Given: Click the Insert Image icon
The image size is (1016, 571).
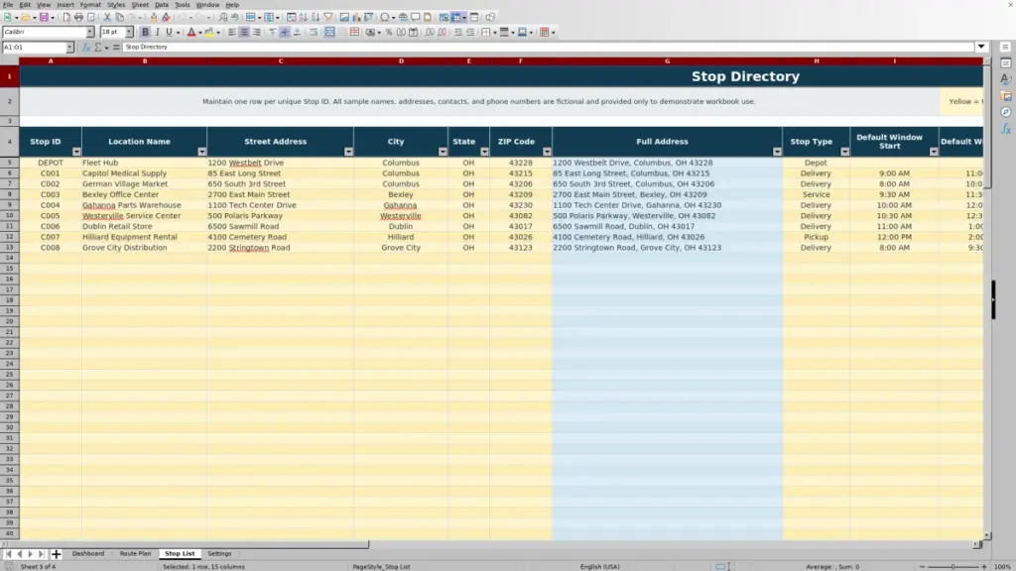Looking at the screenshot, I should tap(344, 17).
